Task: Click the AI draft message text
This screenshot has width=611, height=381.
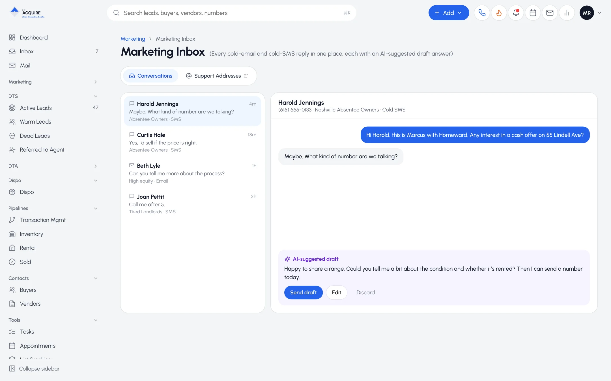Action: tap(433, 273)
